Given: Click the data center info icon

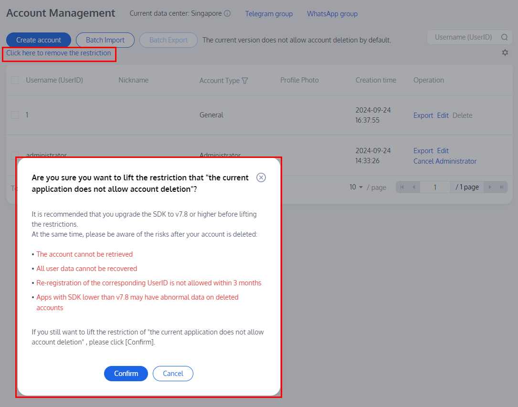Looking at the screenshot, I should pyautogui.click(x=227, y=14).
